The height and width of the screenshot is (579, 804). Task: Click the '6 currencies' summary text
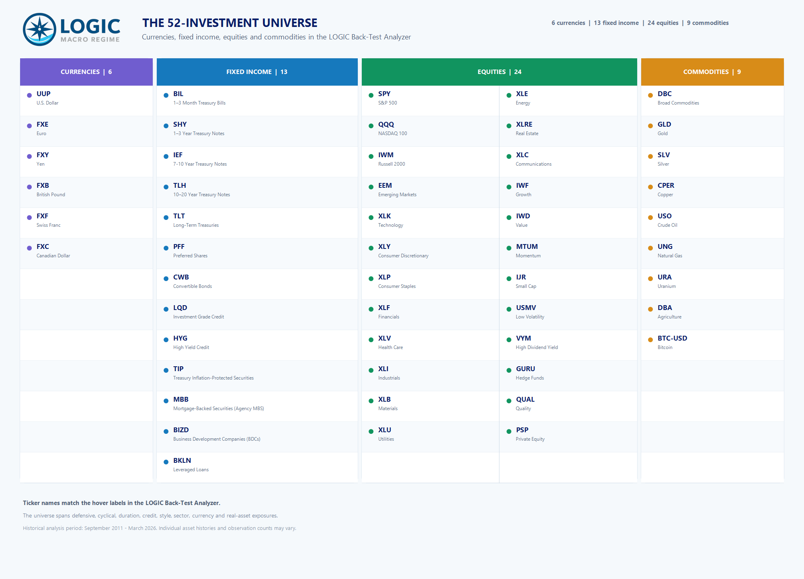click(568, 23)
